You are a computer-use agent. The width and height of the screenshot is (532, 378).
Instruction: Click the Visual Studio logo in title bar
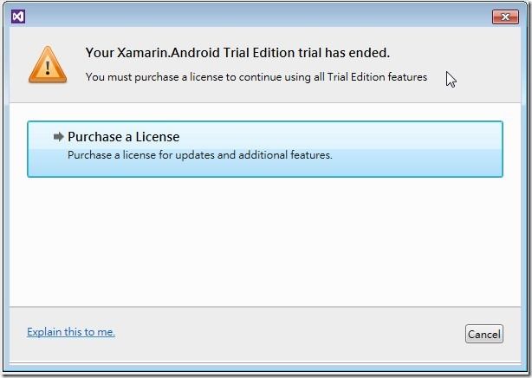pyautogui.click(x=18, y=16)
